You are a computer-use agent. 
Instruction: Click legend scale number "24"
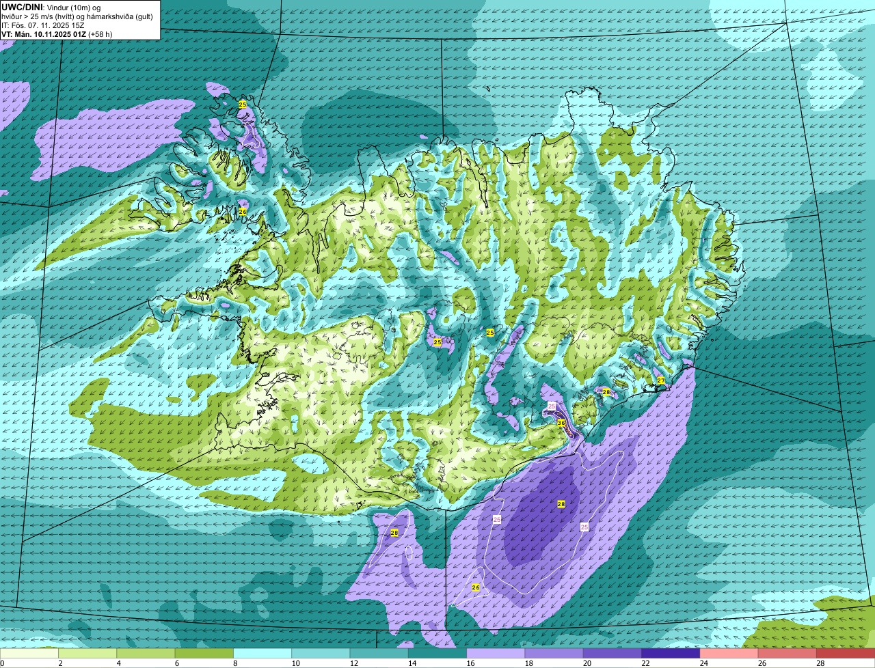704,663
